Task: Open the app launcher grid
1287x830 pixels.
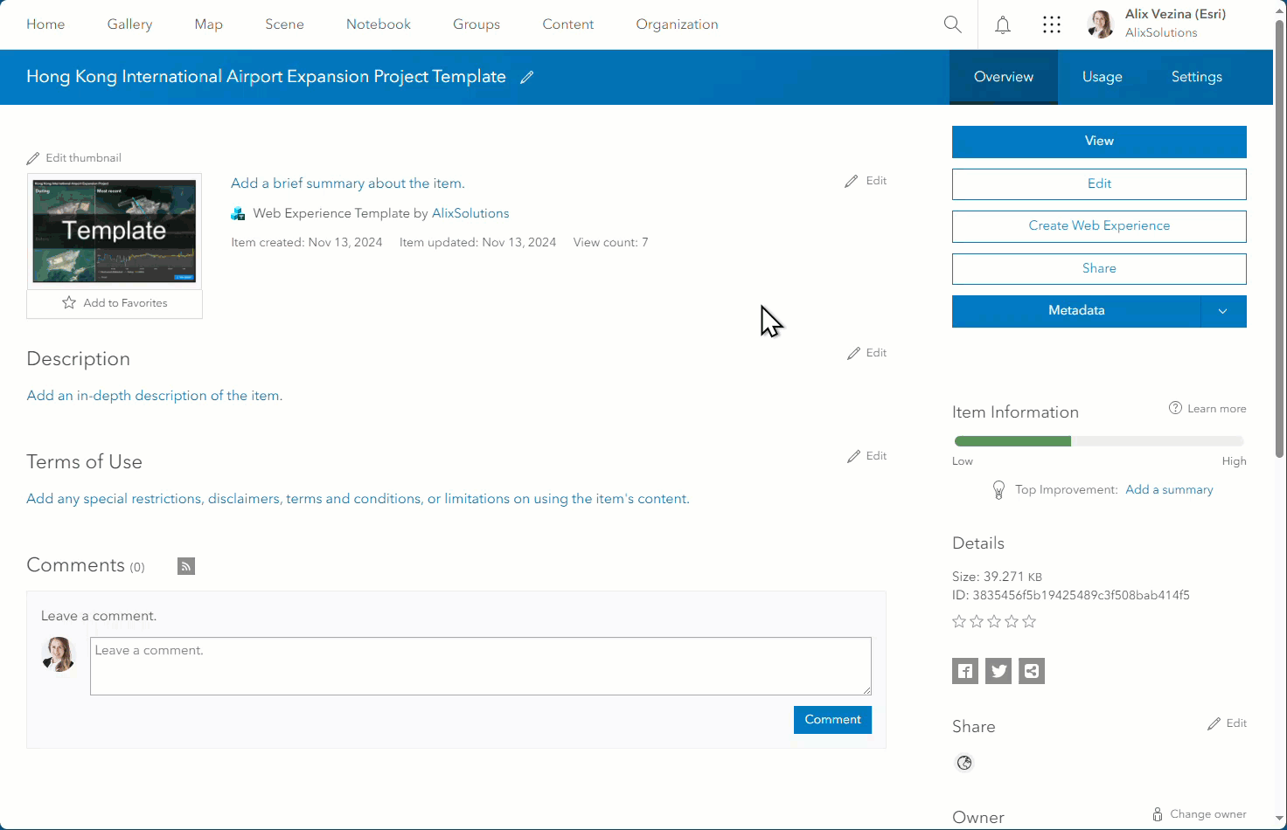Action: (1052, 24)
